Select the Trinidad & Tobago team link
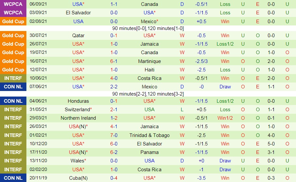The height and width of the screenshot is (182, 296). (150, 135)
